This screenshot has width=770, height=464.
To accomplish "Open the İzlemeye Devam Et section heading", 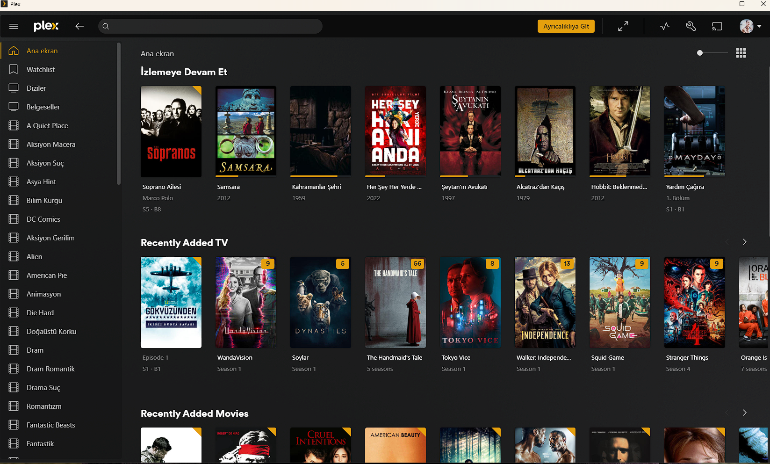I will [x=184, y=72].
